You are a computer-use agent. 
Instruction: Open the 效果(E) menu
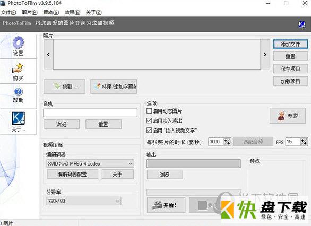coord(72,13)
